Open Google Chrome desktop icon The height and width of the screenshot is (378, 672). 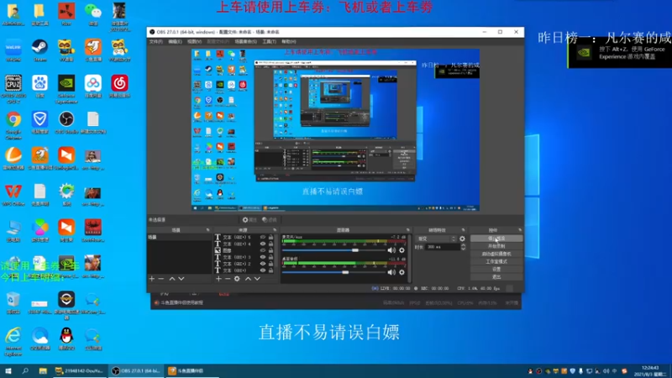[x=13, y=125]
